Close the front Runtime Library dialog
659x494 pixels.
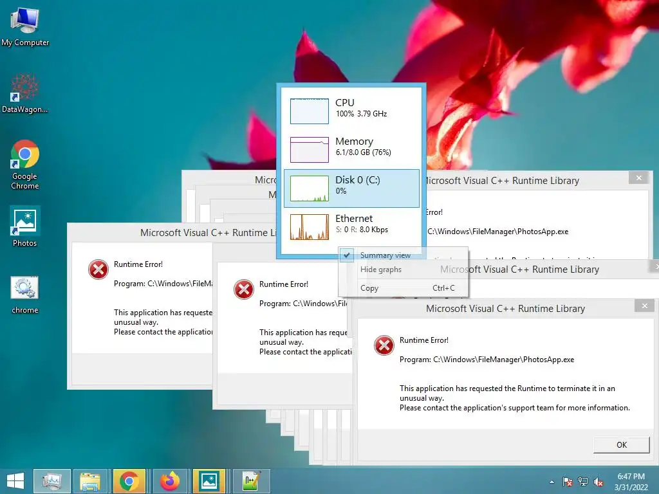(x=644, y=306)
